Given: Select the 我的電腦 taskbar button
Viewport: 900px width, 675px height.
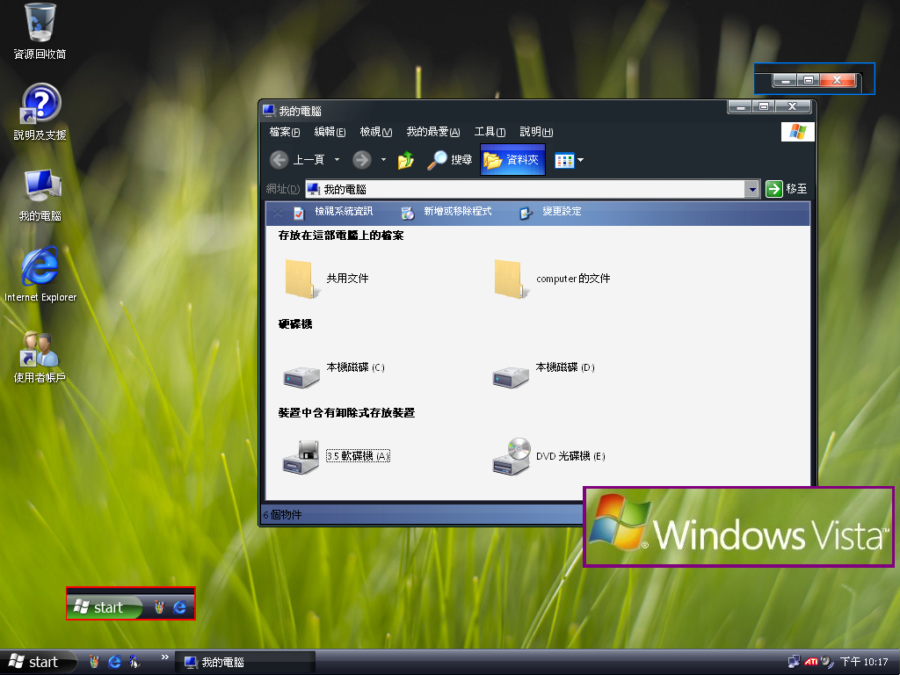Looking at the screenshot, I should tap(246, 661).
